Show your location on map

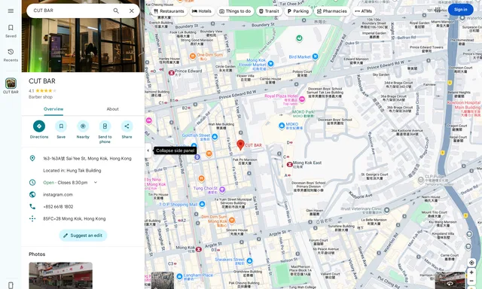(471, 263)
